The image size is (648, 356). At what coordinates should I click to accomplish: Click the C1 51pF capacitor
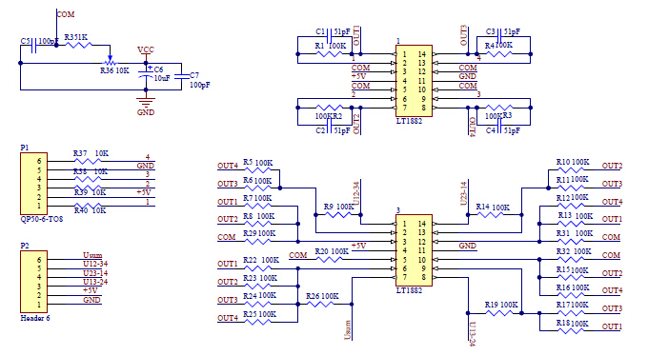(330, 36)
